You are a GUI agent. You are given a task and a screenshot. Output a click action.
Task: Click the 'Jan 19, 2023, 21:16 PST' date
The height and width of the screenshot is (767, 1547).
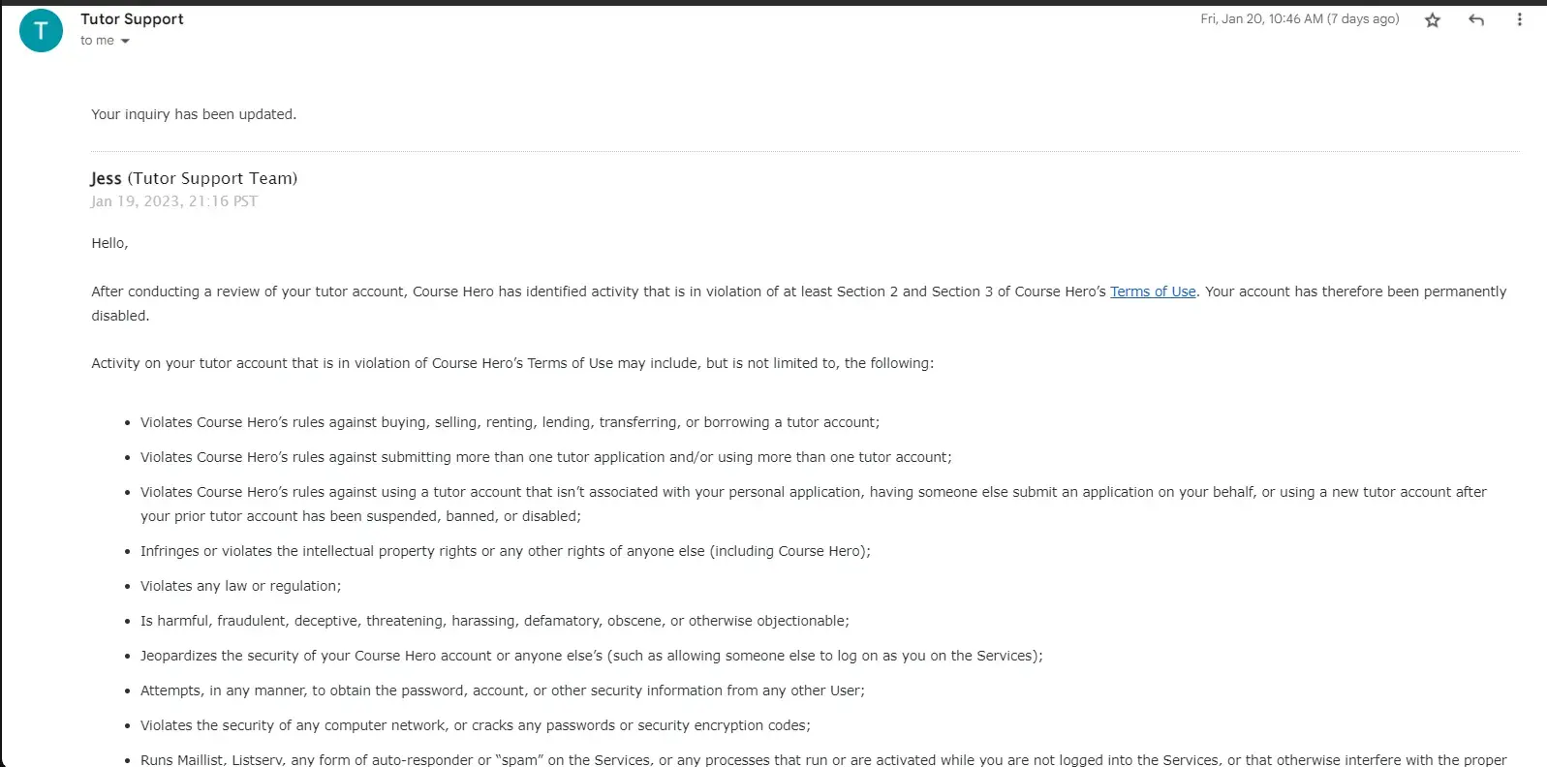[174, 201]
